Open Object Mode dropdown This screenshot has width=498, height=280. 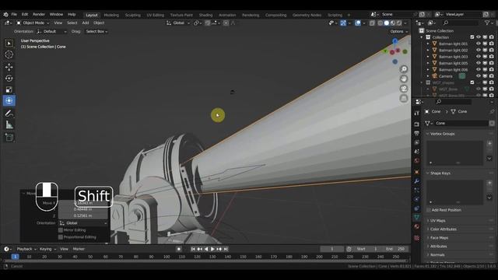tap(33, 23)
